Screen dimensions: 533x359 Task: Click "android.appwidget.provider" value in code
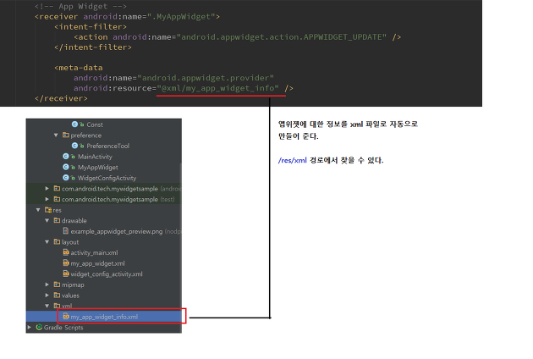click(206, 78)
